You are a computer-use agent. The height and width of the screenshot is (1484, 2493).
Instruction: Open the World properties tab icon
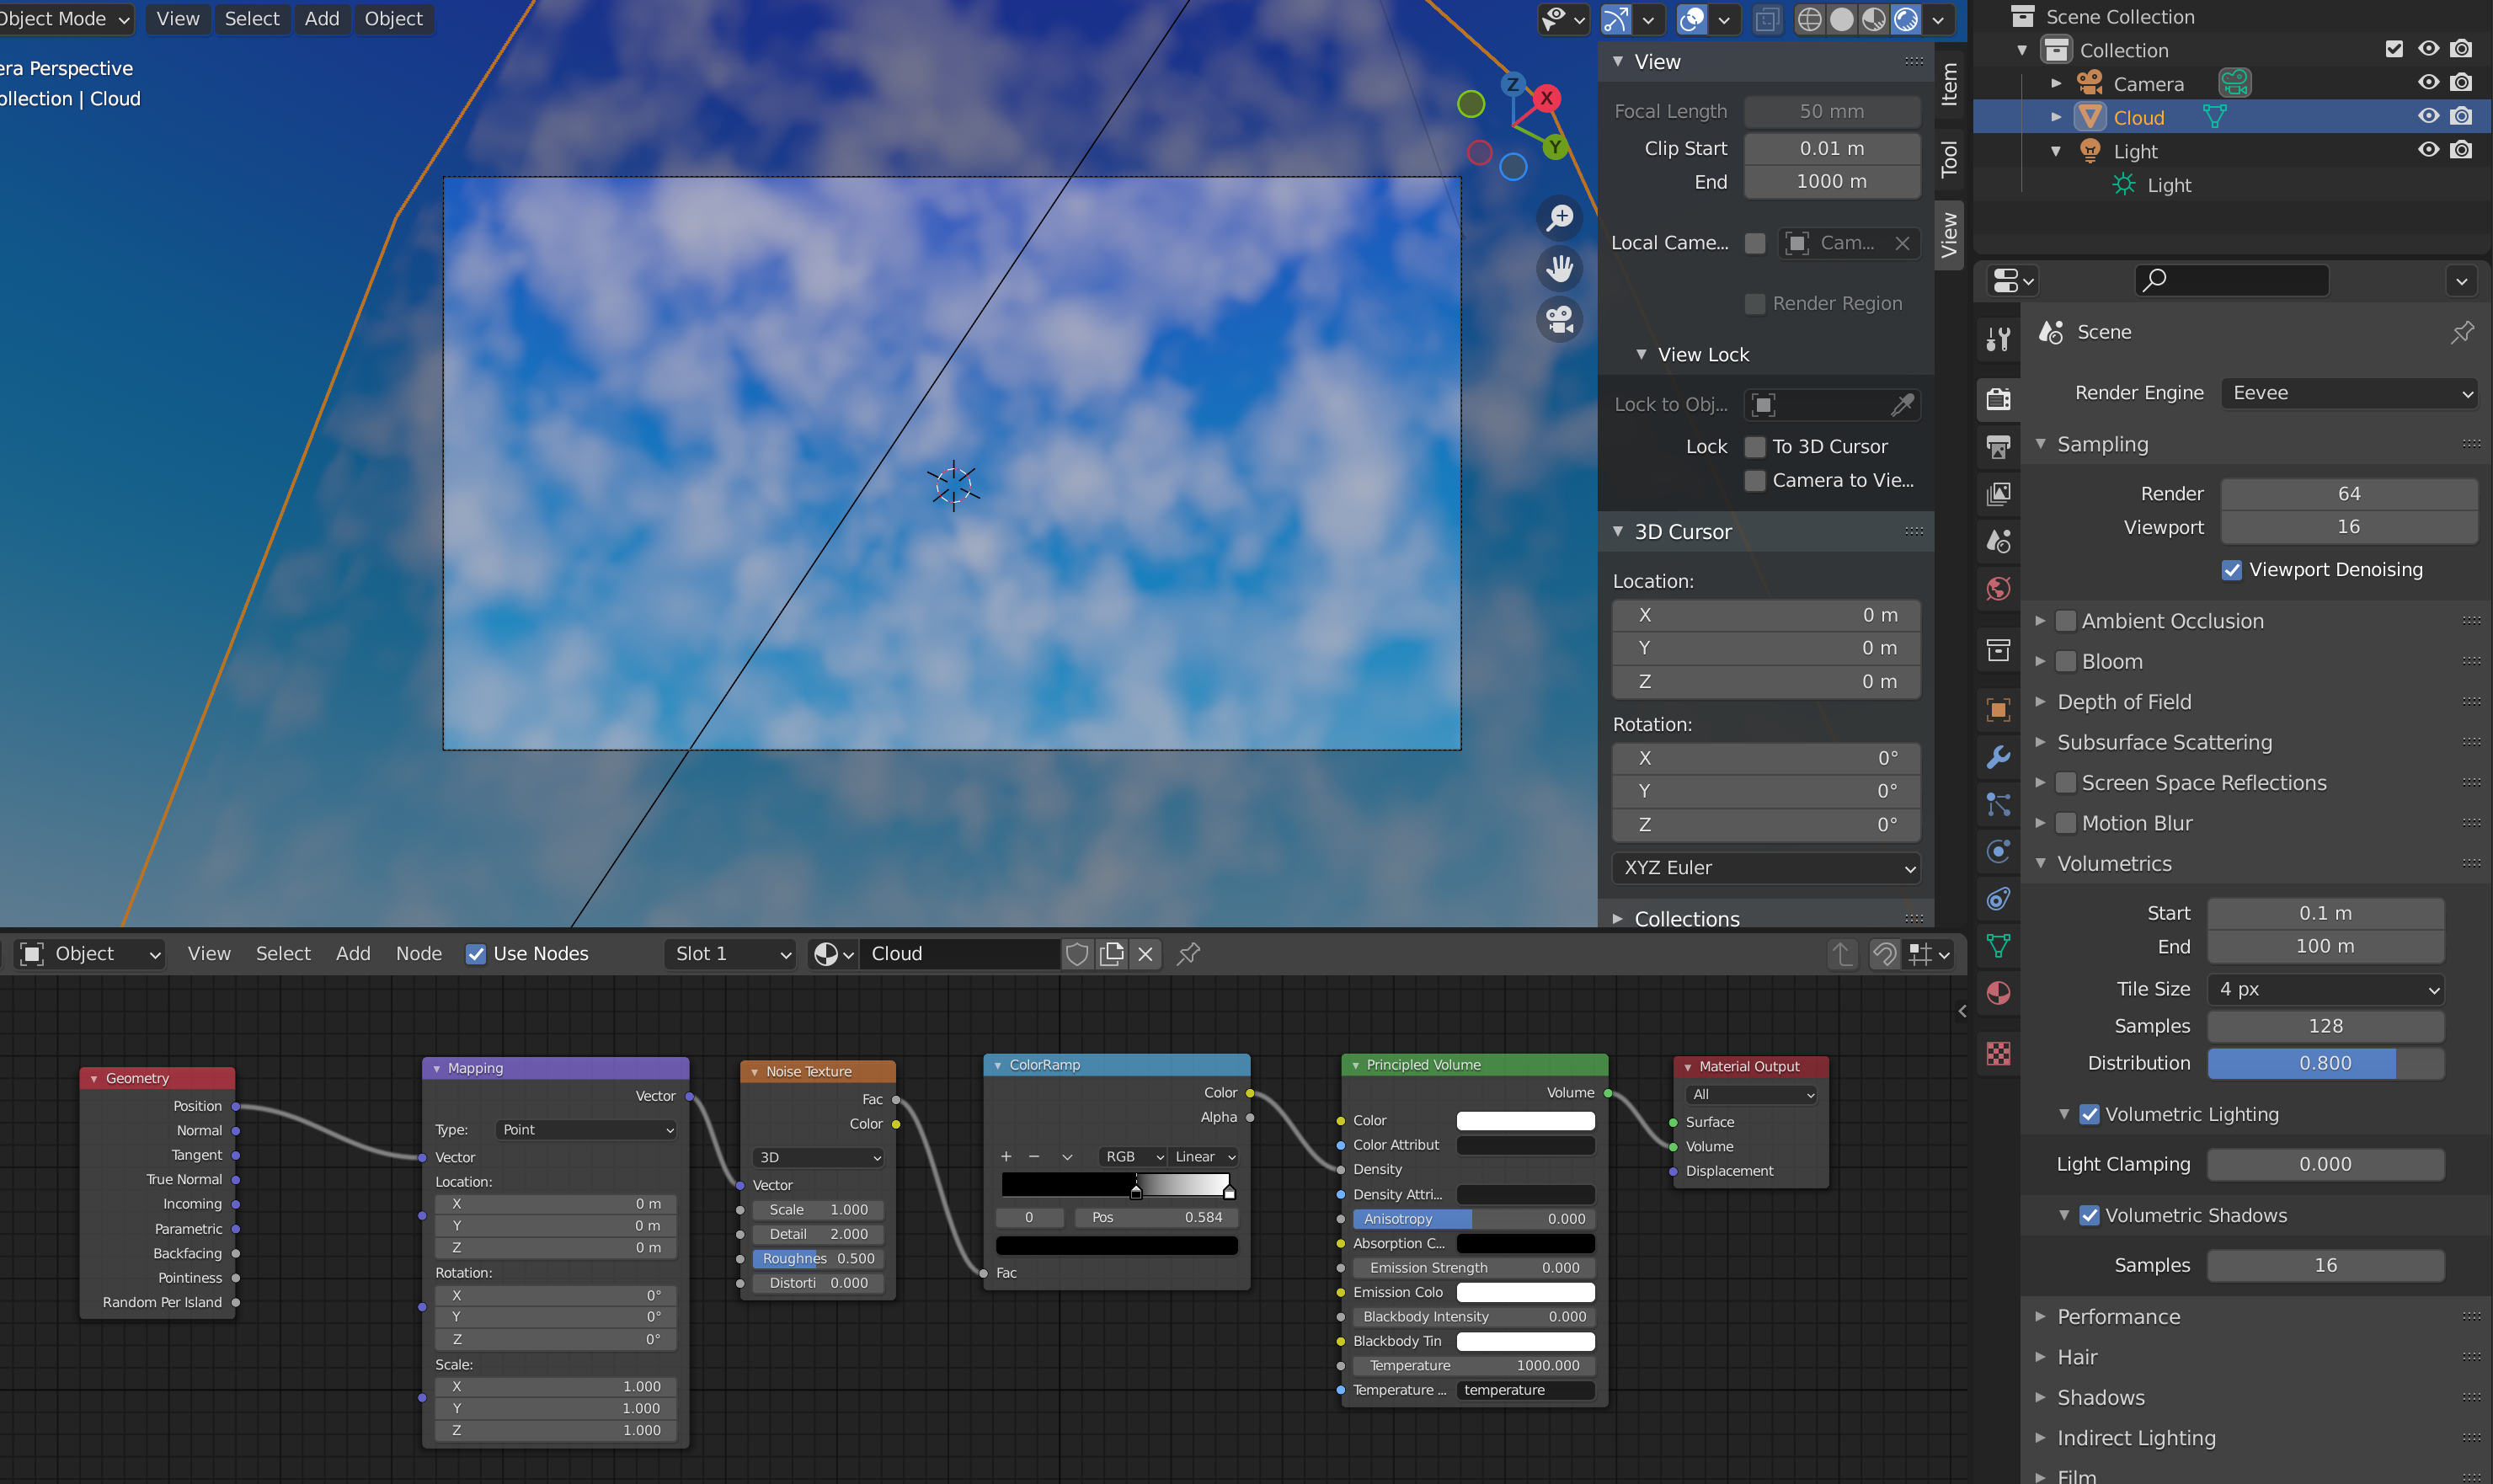pyautogui.click(x=1998, y=589)
